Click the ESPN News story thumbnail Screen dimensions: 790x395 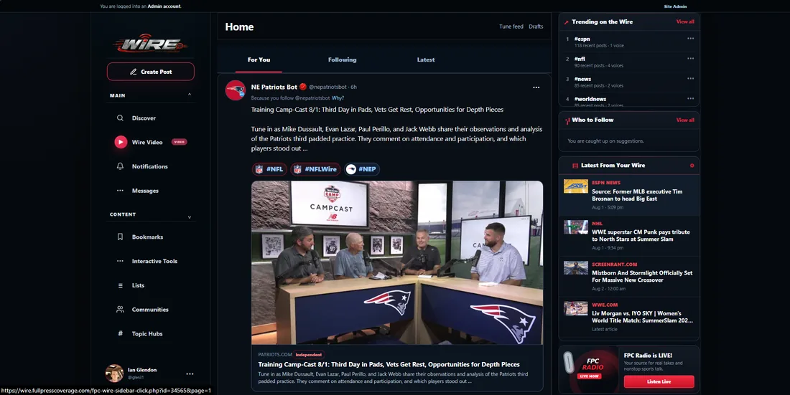click(576, 186)
